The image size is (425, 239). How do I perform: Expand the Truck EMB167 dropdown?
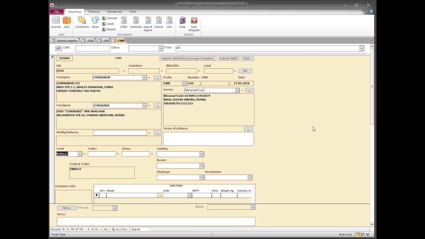pos(80,154)
